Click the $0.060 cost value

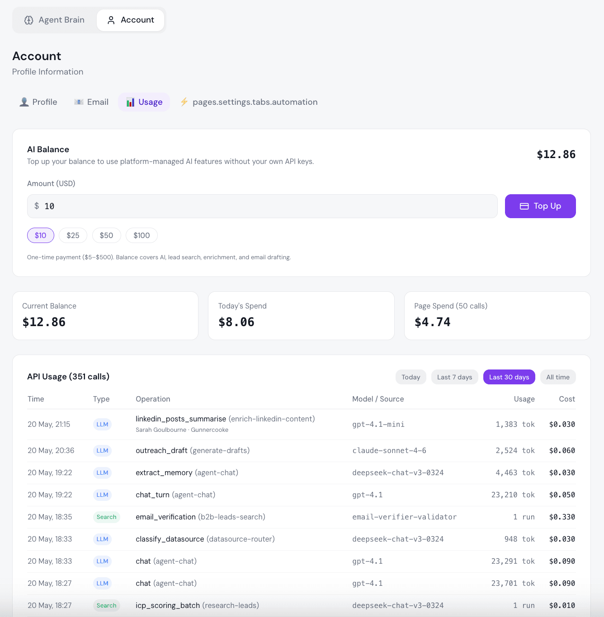click(x=562, y=450)
